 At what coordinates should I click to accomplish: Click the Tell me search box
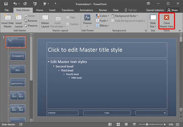(131, 10)
